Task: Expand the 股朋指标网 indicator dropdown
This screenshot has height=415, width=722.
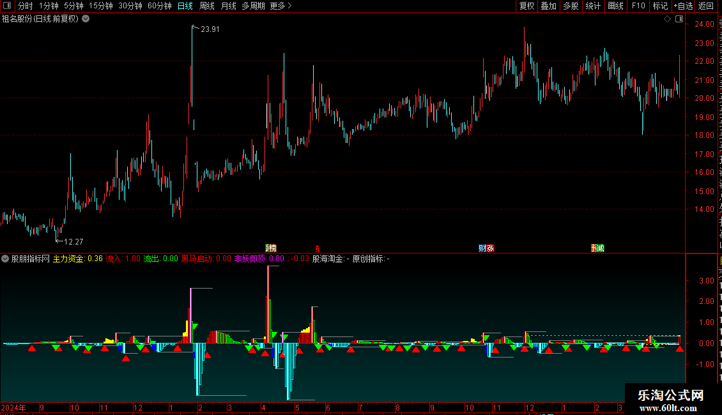Action: pos(5,259)
